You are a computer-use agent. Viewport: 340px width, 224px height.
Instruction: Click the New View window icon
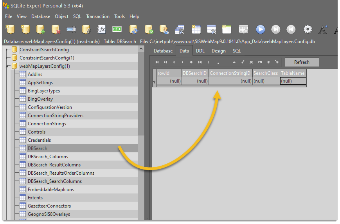227,29
